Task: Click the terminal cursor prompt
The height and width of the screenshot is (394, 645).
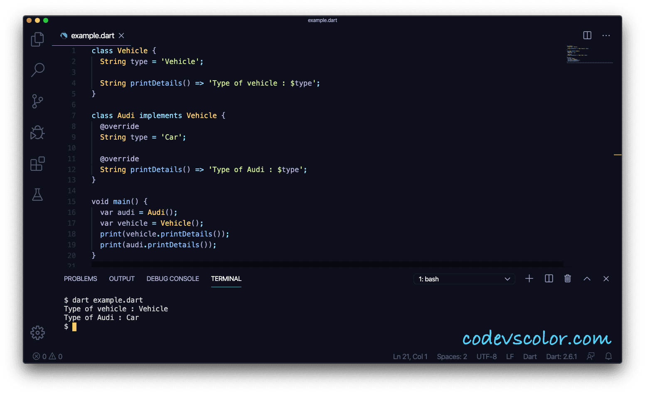Action: point(74,327)
